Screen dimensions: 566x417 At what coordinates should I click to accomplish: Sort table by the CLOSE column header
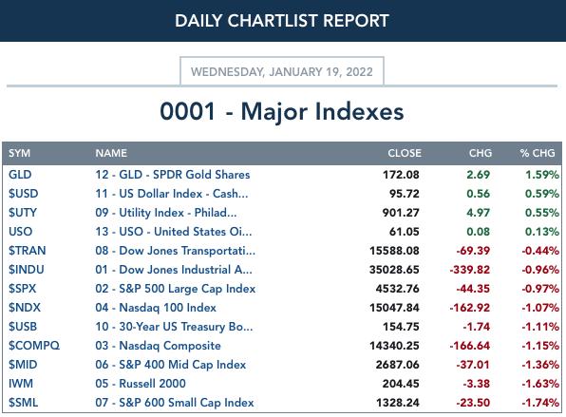[405, 153]
